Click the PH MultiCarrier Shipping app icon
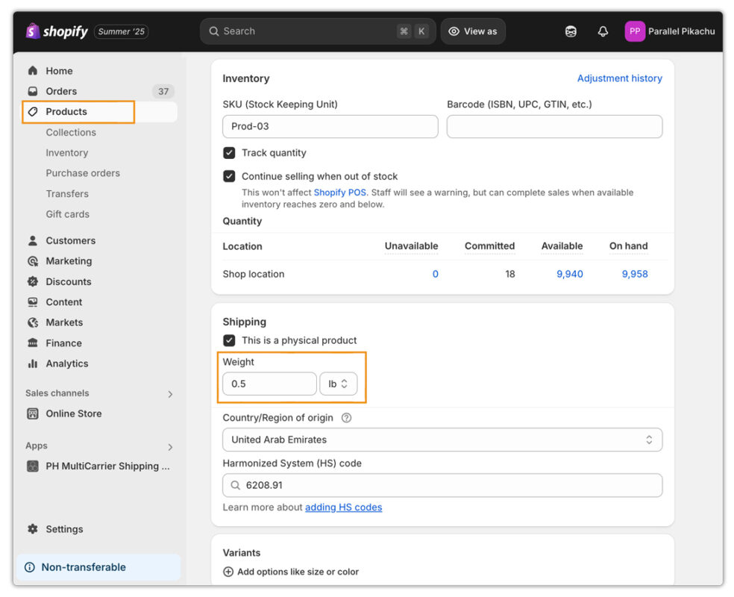Screen dimensions: 734x597 coord(33,466)
